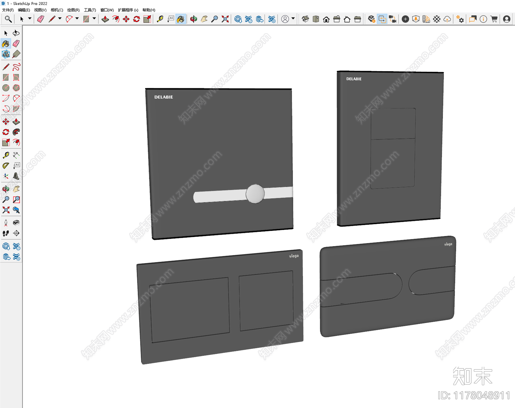Screen dimensions: 515x408
Task: Select the Lasso select tool in side toolbar
Action: [16, 33]
